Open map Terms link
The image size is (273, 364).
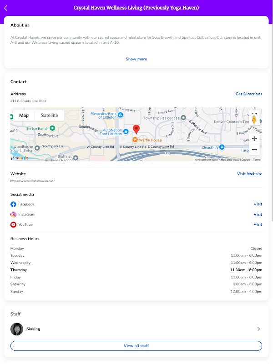[x=257, y=160]
